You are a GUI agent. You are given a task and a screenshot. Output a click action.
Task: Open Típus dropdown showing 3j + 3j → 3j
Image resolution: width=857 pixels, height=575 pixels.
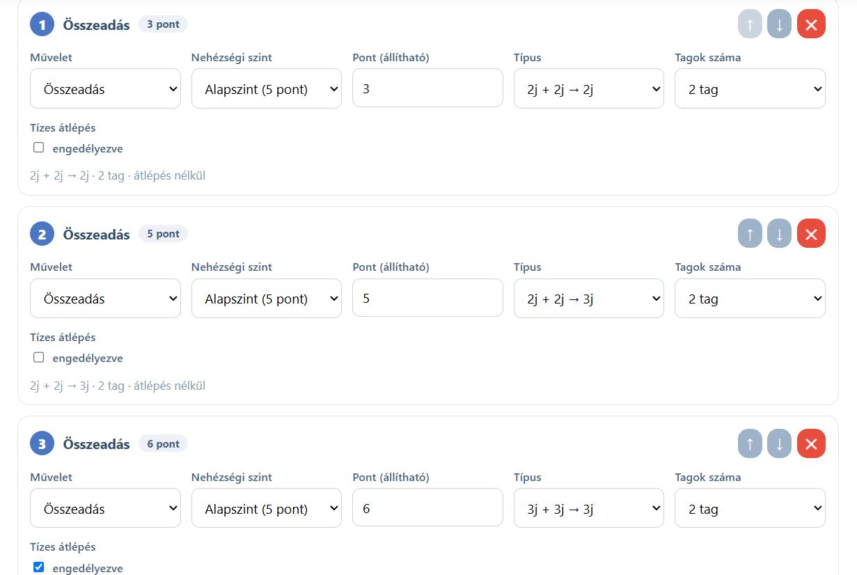coord(588,508)
